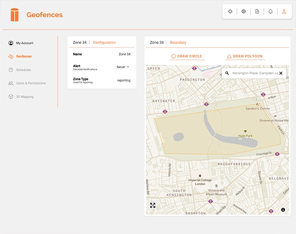Viewport: 296px width, 234px height.
Task: Open the document report icon in top toolbar
Action: (257, 11)
